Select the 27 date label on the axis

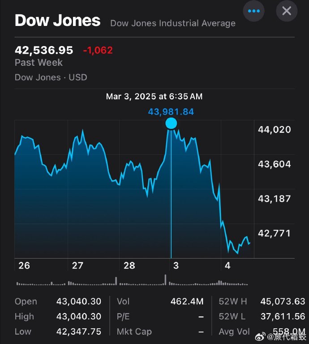click(77, 266)
